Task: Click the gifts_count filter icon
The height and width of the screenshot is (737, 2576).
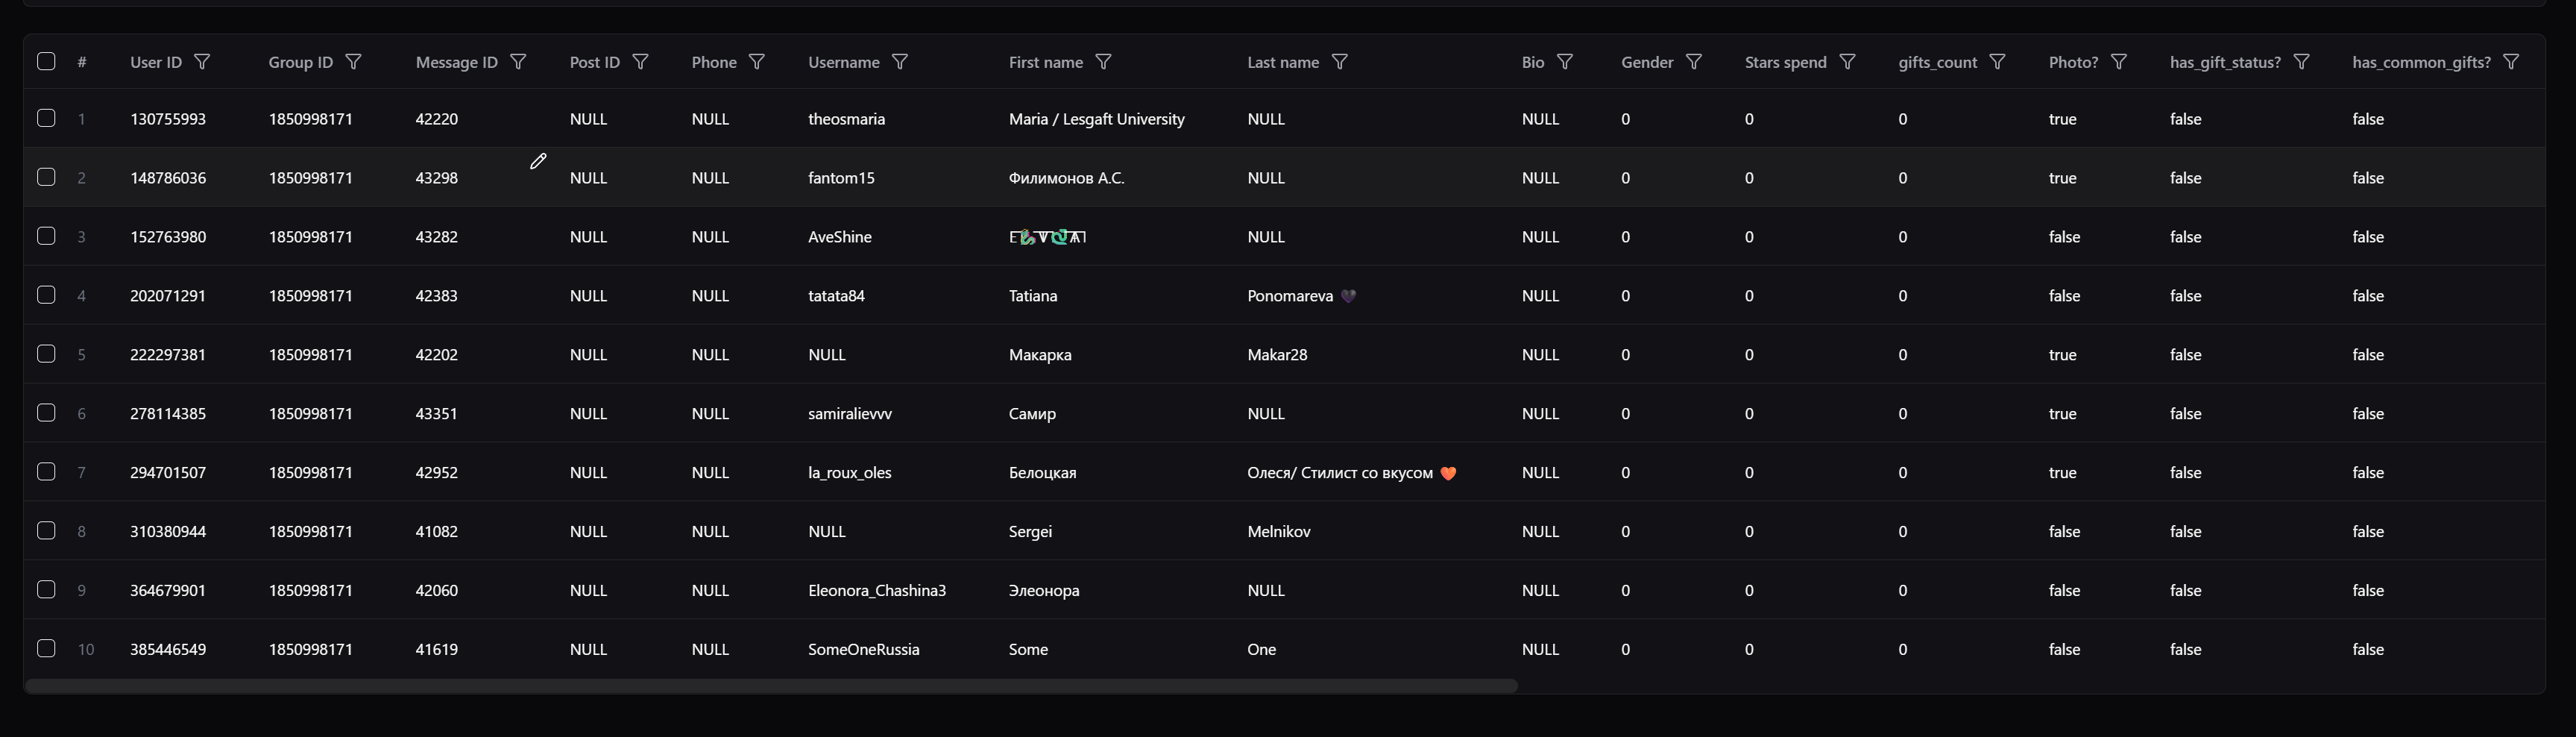Action: [x=1997, y=62]
